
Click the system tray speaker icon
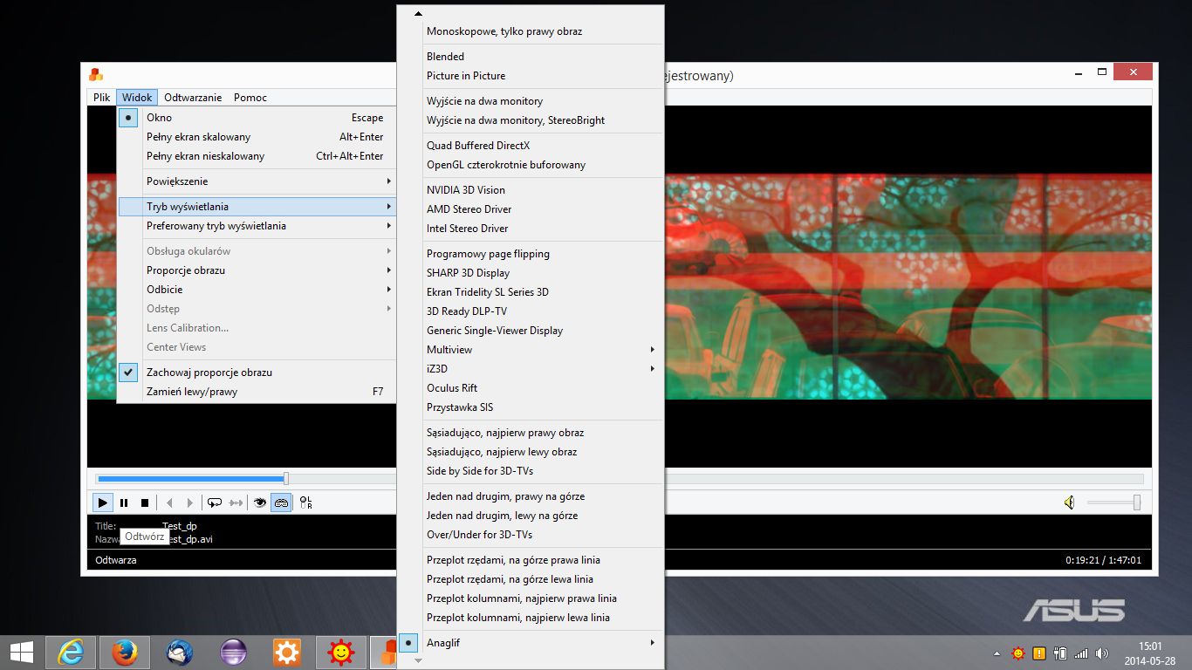1102,653
